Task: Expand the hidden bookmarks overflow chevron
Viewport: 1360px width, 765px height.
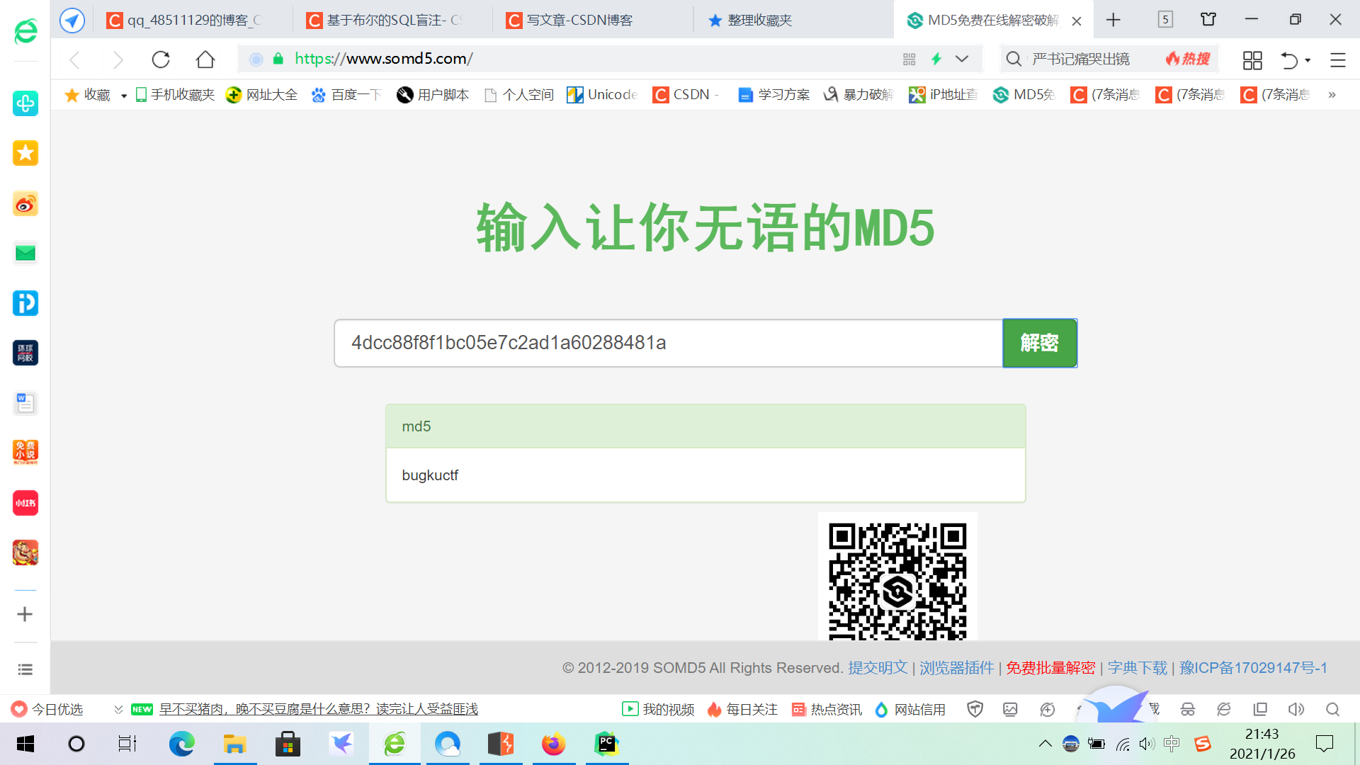Action: [x=1332, y=95]
